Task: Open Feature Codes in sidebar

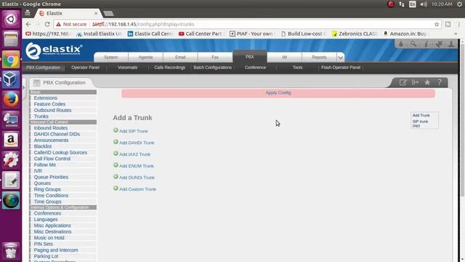Action: click(49, 104)
